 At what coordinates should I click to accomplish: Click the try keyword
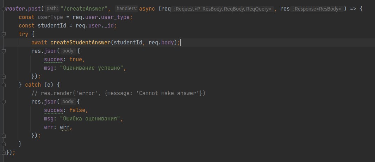click(24, 34)
